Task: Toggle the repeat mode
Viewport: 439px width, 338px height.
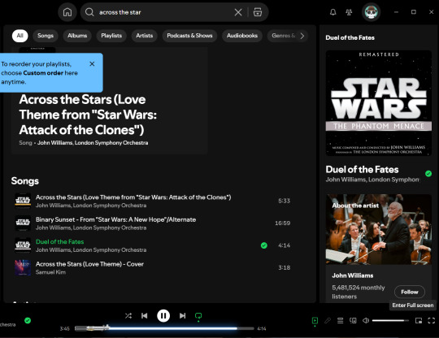Action: click(198, 316)
